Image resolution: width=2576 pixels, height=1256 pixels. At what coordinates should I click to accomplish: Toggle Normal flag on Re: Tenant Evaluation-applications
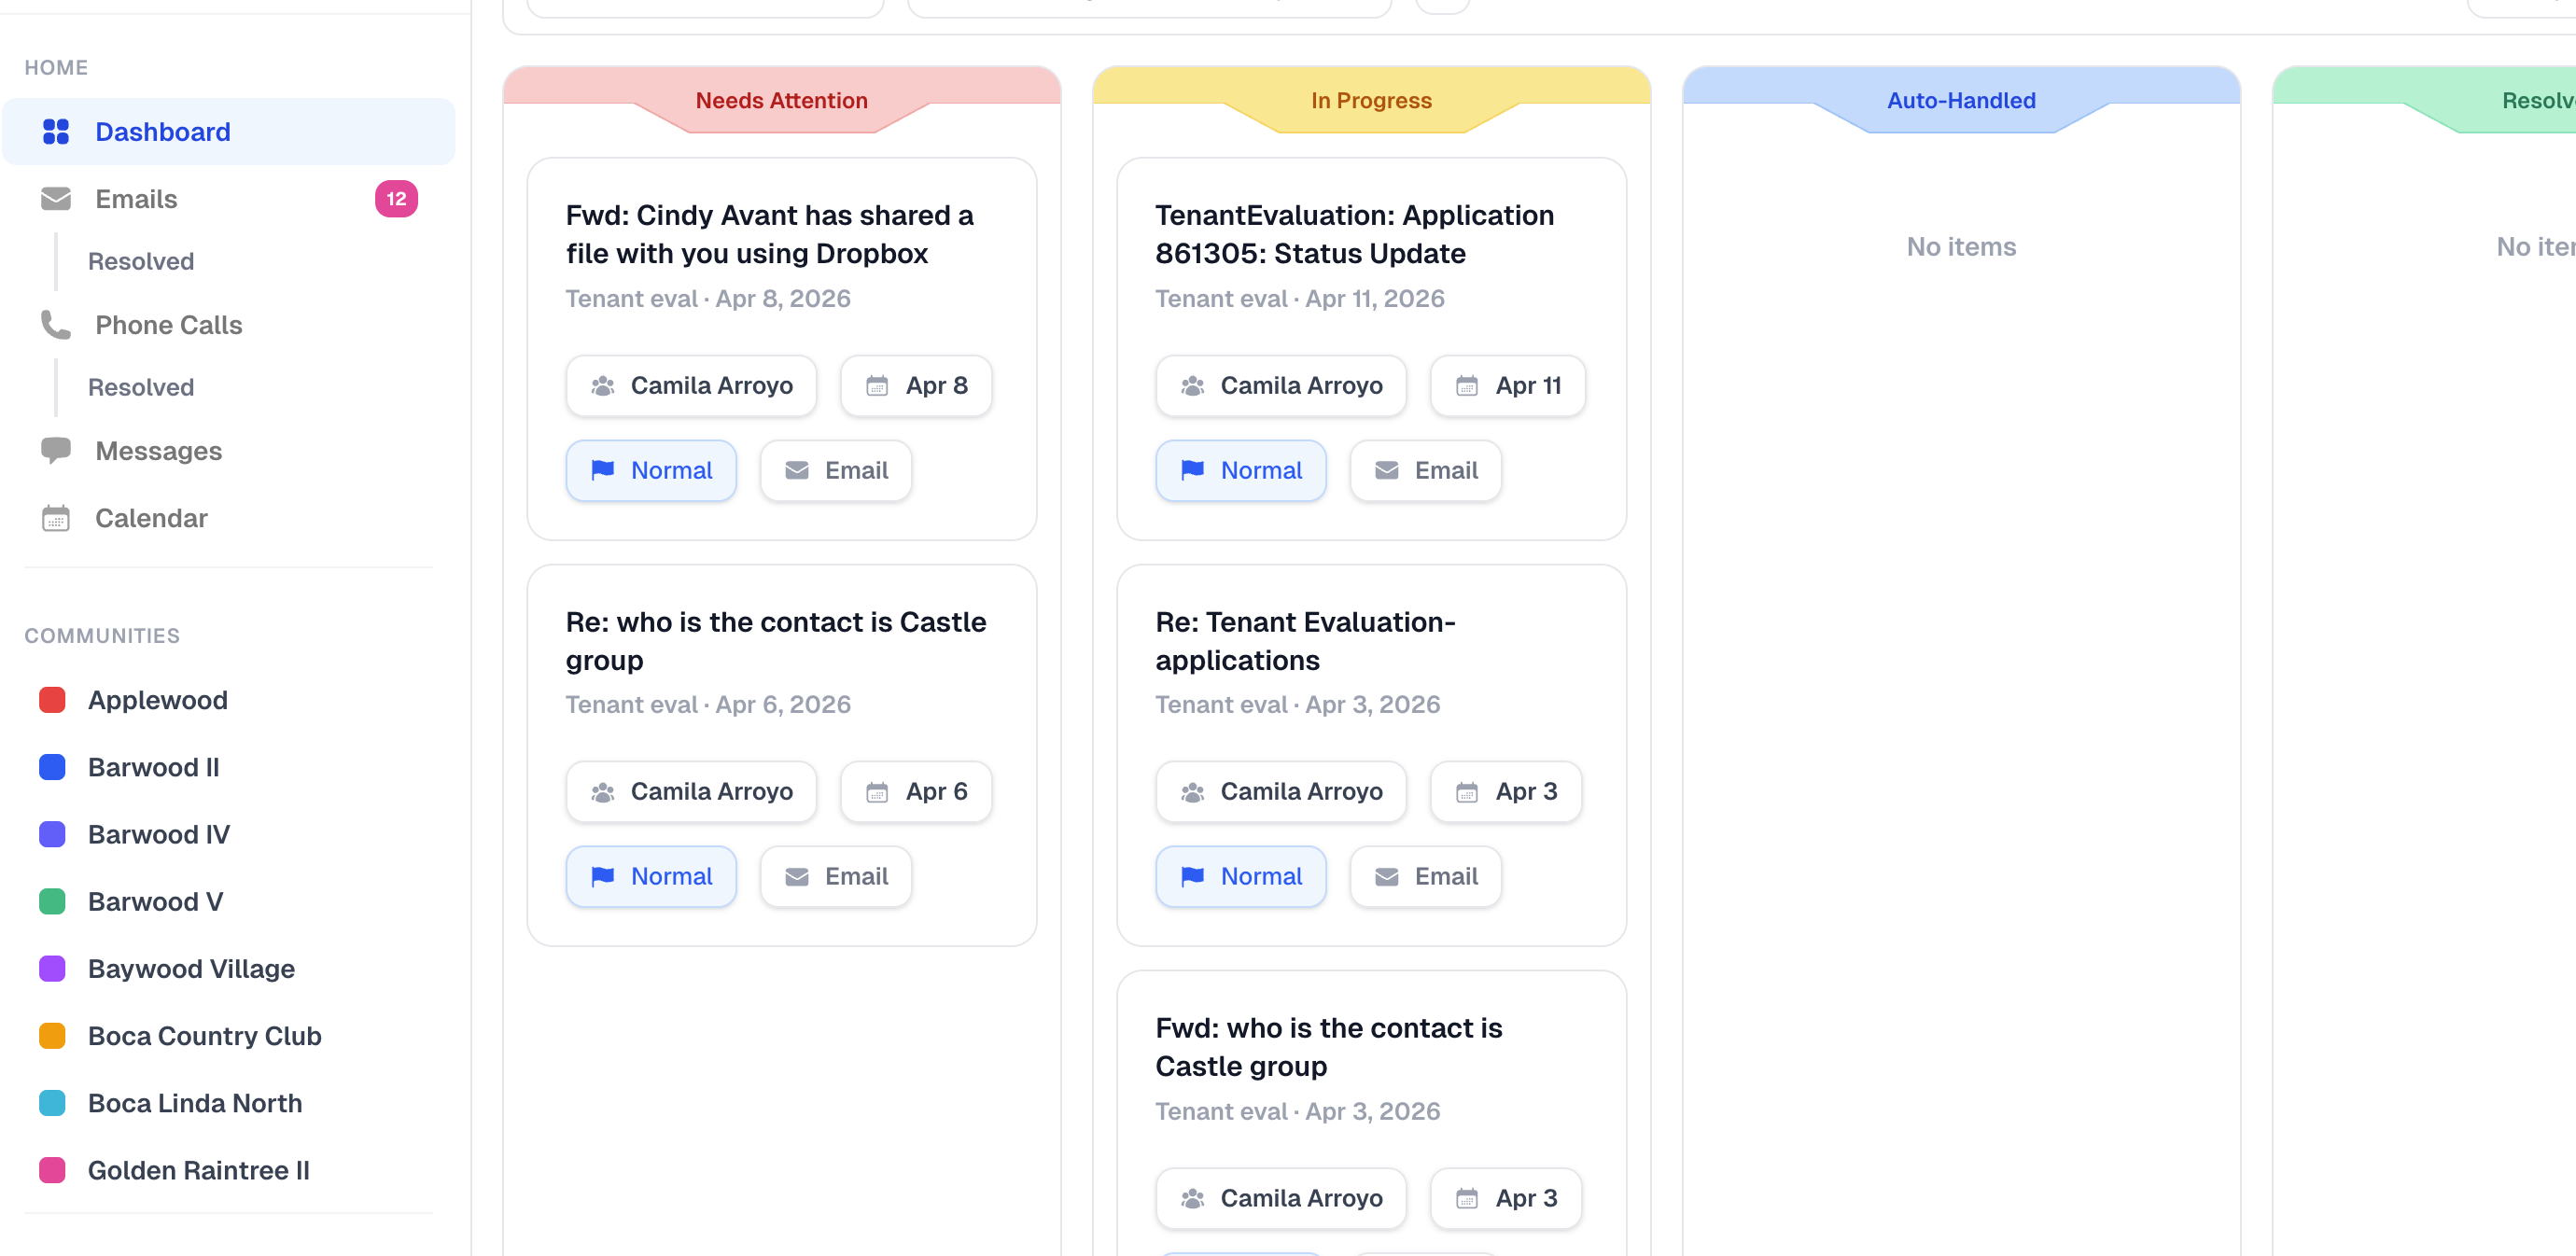(x=1241, y=876)
